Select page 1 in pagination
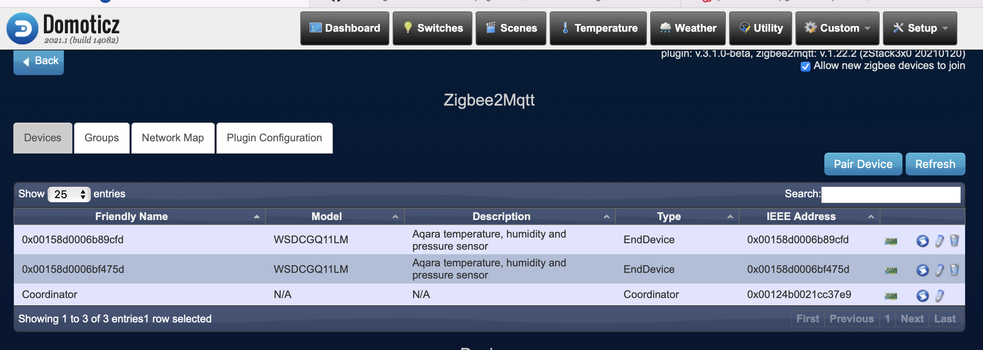 (887, 319)
